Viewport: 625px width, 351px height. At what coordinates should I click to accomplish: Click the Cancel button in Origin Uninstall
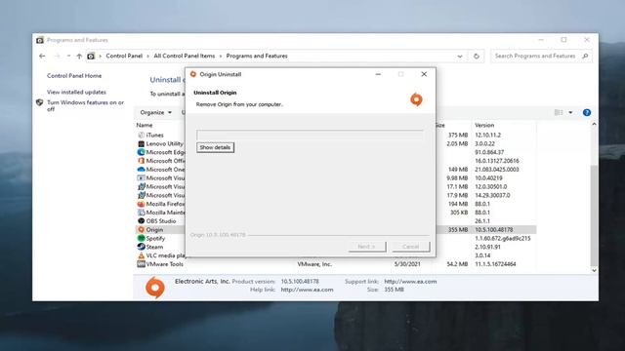[411, 247]
